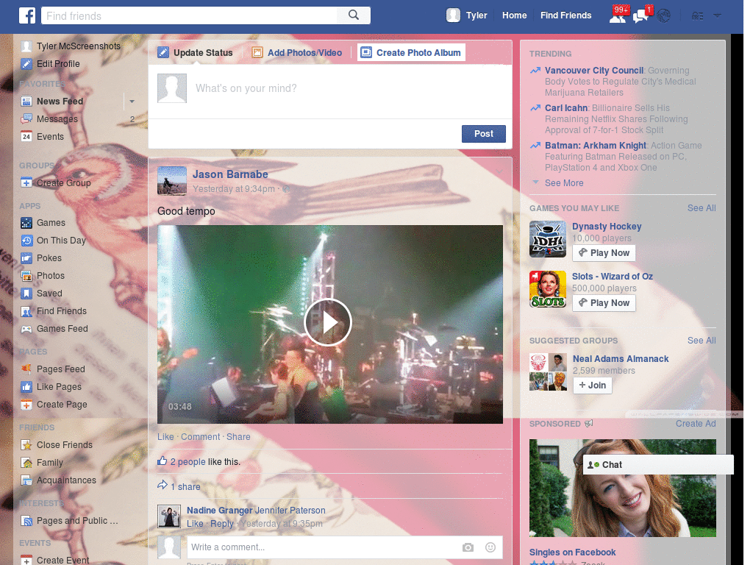This screenshot has height=565, width=753.
Task: Play Now for Dynasty Hockey
Action: click(x=604, y=253)
